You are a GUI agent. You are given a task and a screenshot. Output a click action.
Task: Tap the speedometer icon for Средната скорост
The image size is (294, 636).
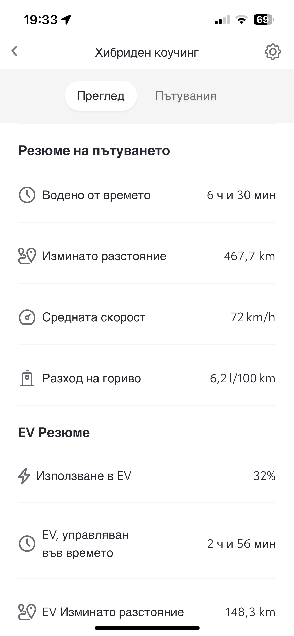pos(27,317)
